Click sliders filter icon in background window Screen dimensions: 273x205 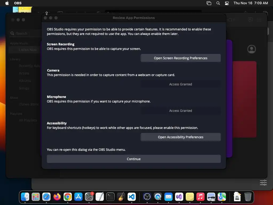pyautogui.click(x=263, y=183)
